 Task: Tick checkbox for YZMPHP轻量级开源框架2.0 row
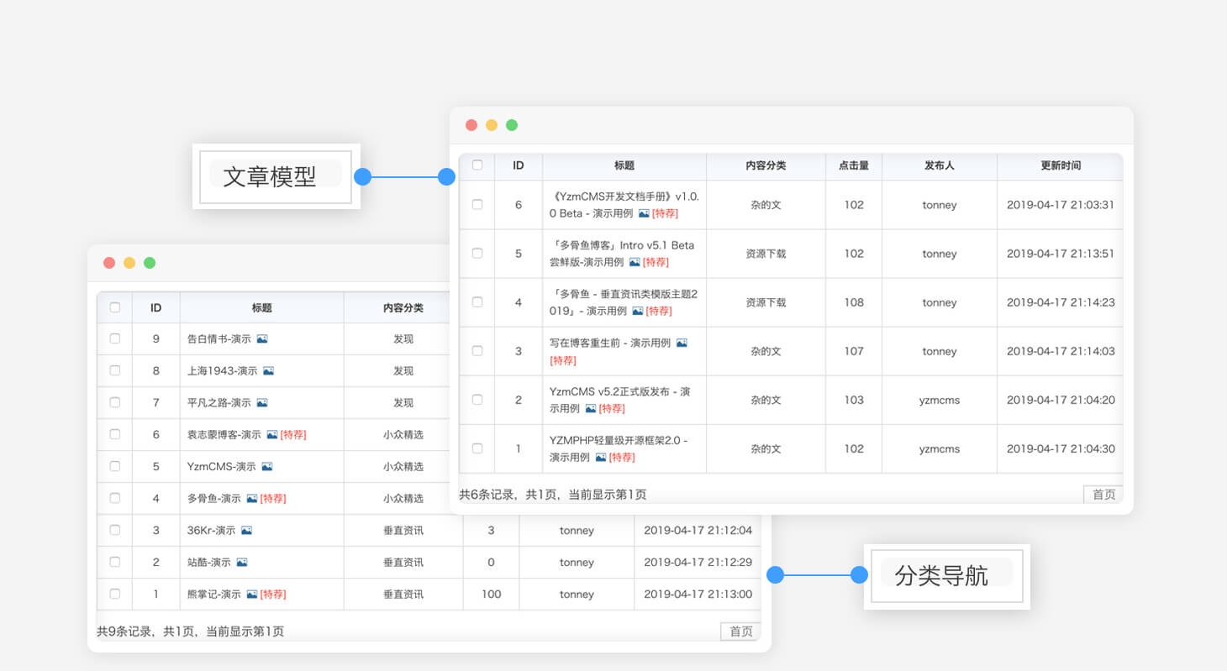coord(477,448)
